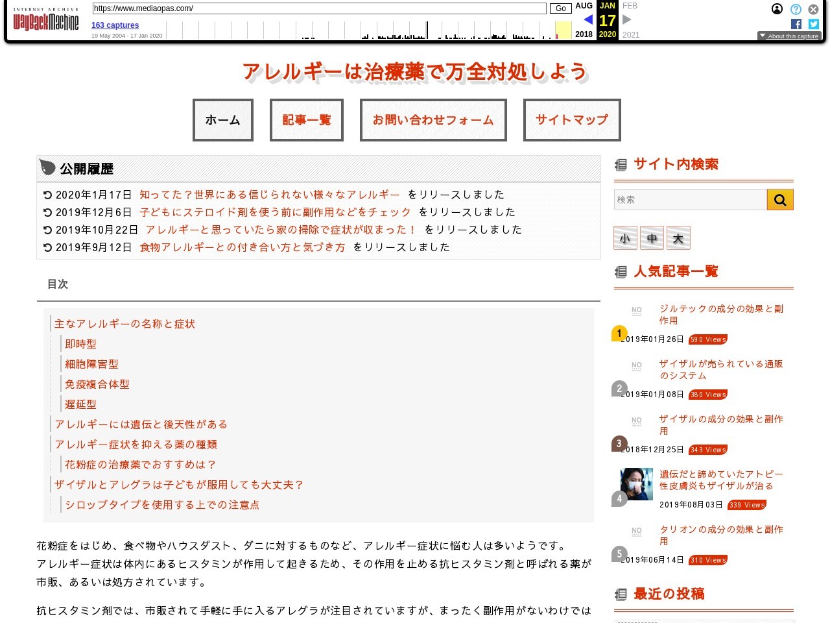
Task: Open the Wayback help question-mark icon
Action: coord(796,9)
